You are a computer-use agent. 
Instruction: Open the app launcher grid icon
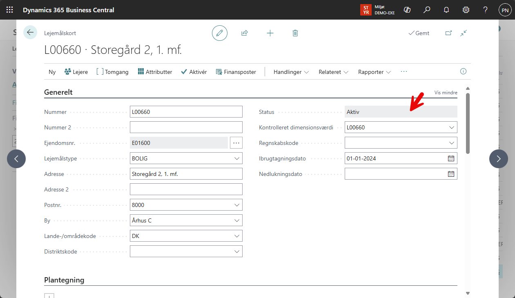coord(9,10)
